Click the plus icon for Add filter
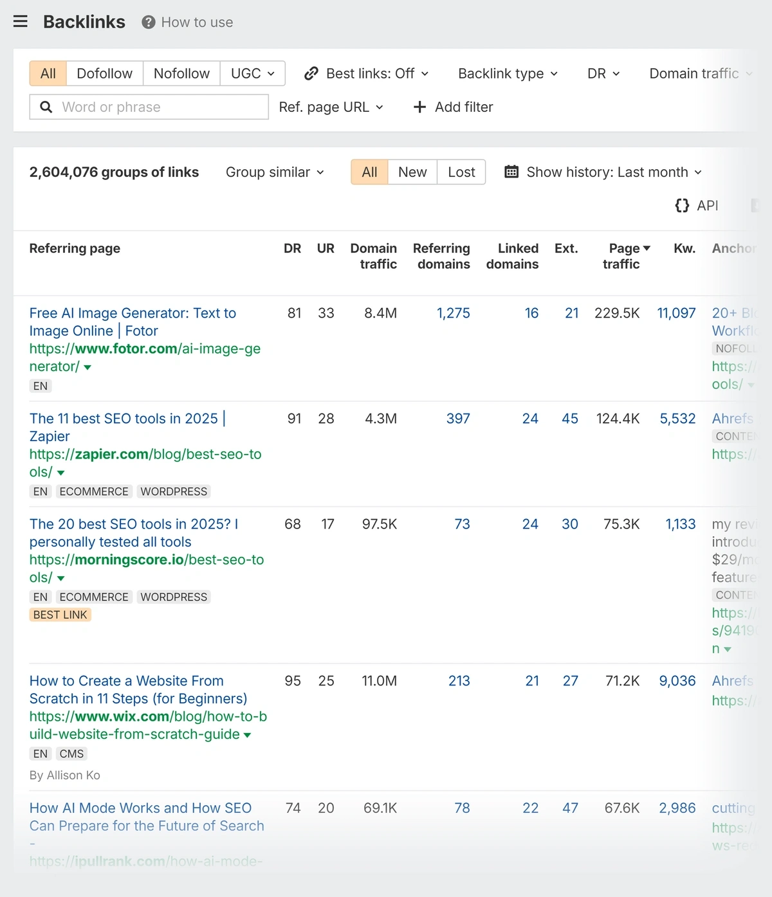 (x=419, y=107)
